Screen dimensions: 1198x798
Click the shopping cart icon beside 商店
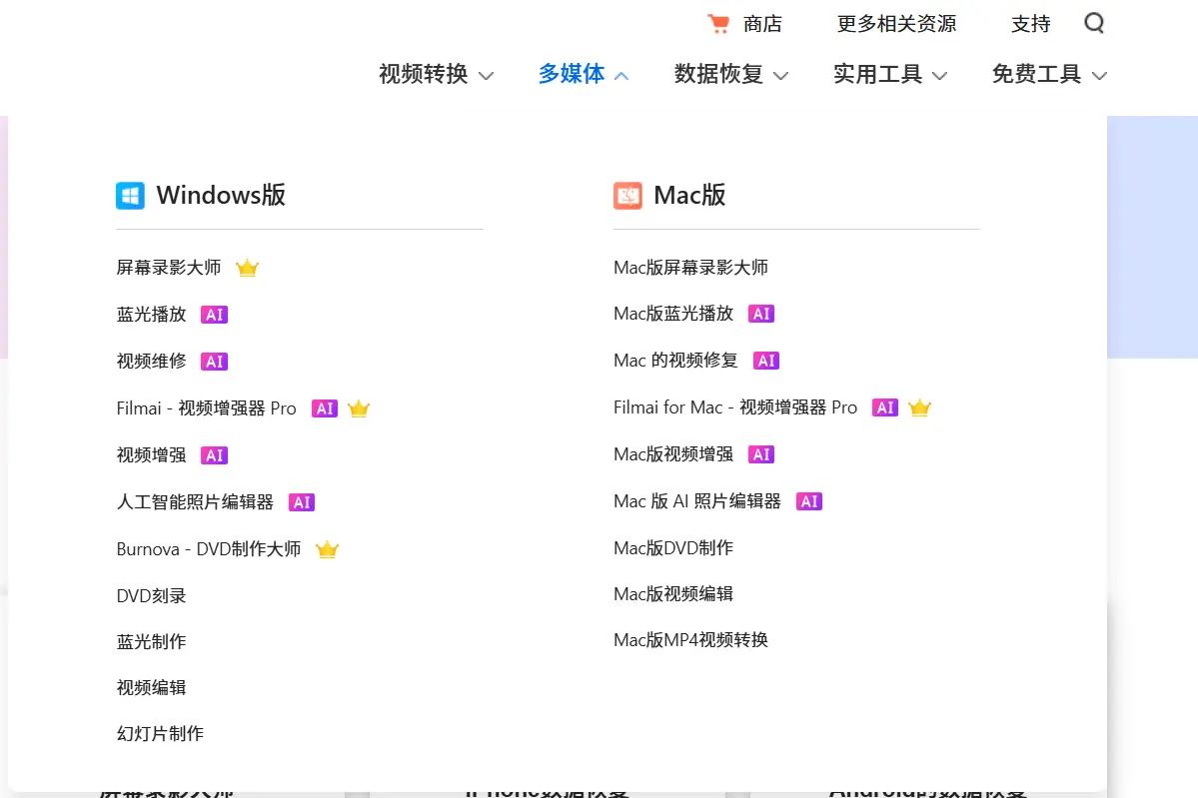(719, 22)
